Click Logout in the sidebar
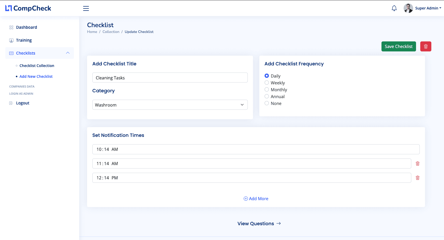444x240 pixels. [23, 103]
